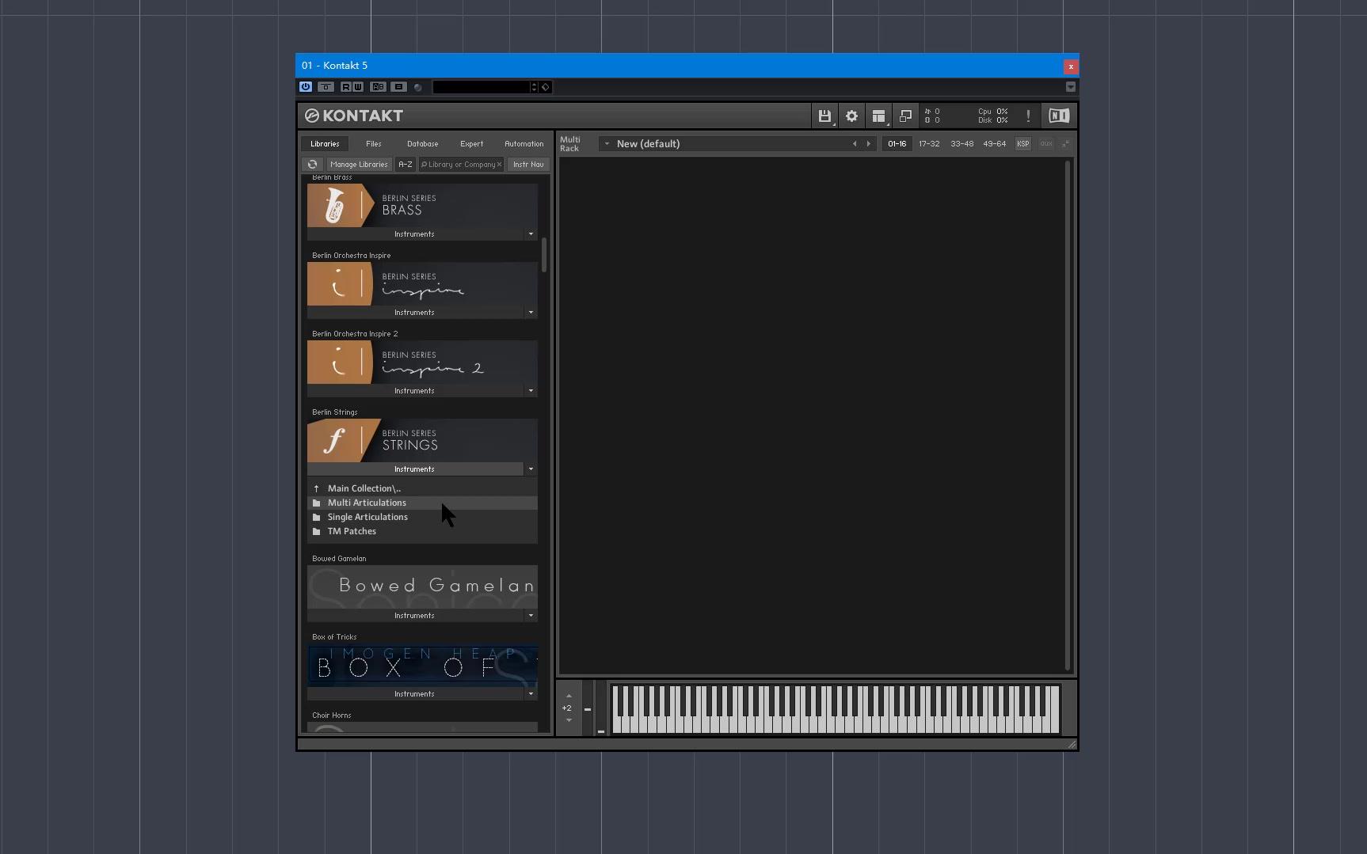This screenshot has width=1367, height=854.
Task: Open the TM Patches folder
Action: pos(422,532)
